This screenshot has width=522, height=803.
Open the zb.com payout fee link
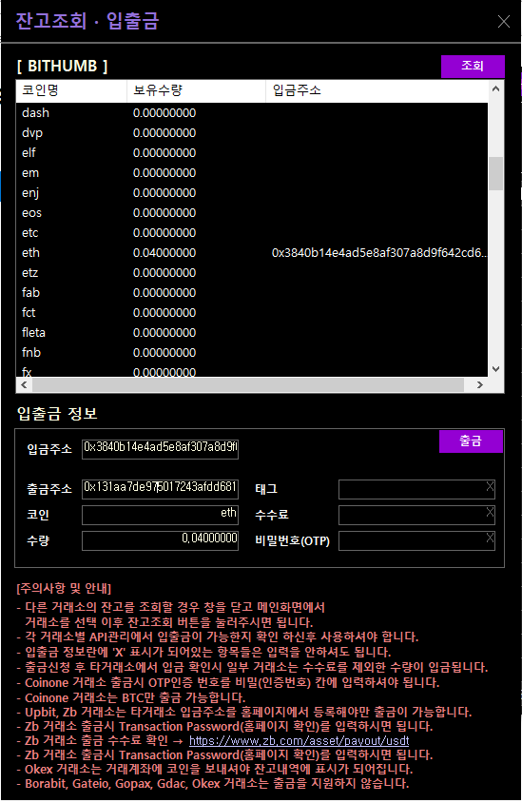coord(299,740)
